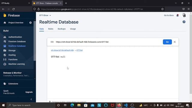Click the Upgrade plan button
The image size is (192, 108).
coord(29,92)
